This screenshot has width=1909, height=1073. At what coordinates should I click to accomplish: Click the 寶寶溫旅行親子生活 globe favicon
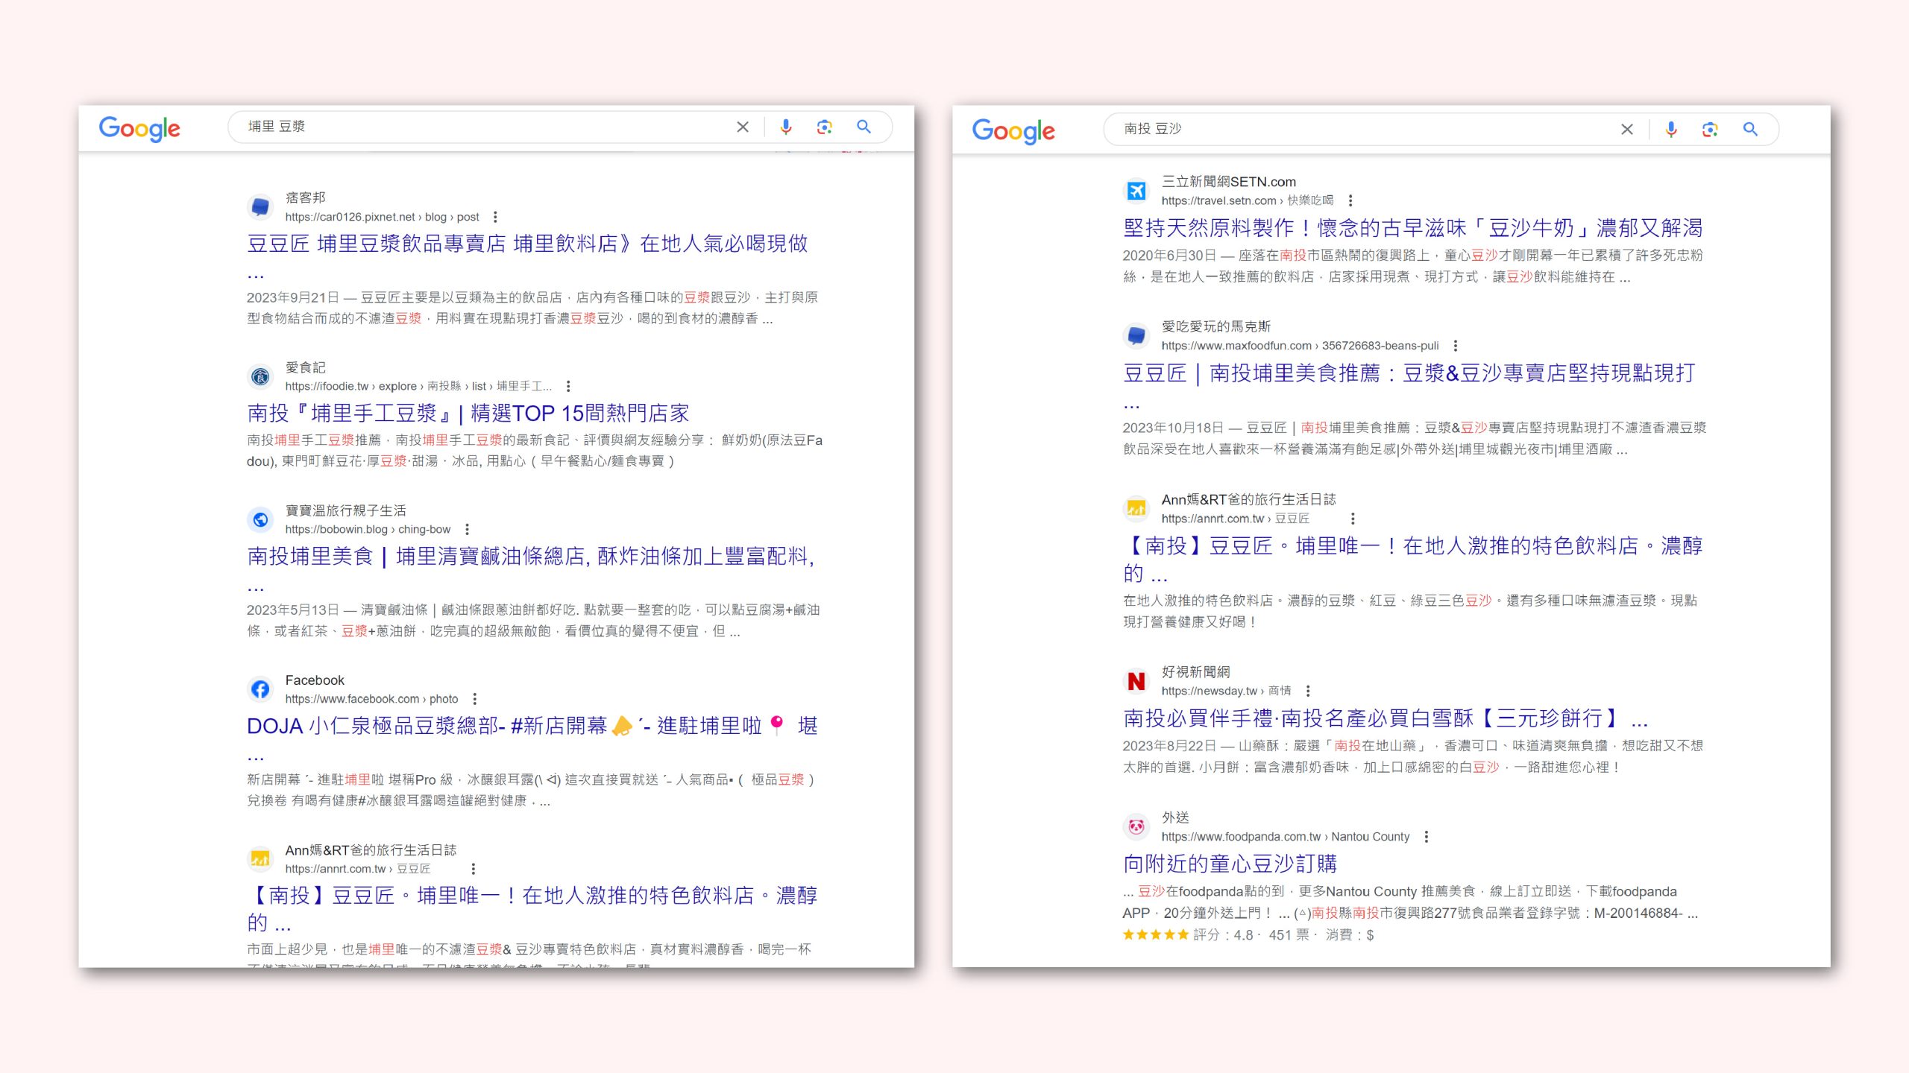[260, 519]
